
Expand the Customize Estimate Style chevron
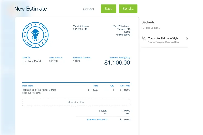tap(187, 38)
